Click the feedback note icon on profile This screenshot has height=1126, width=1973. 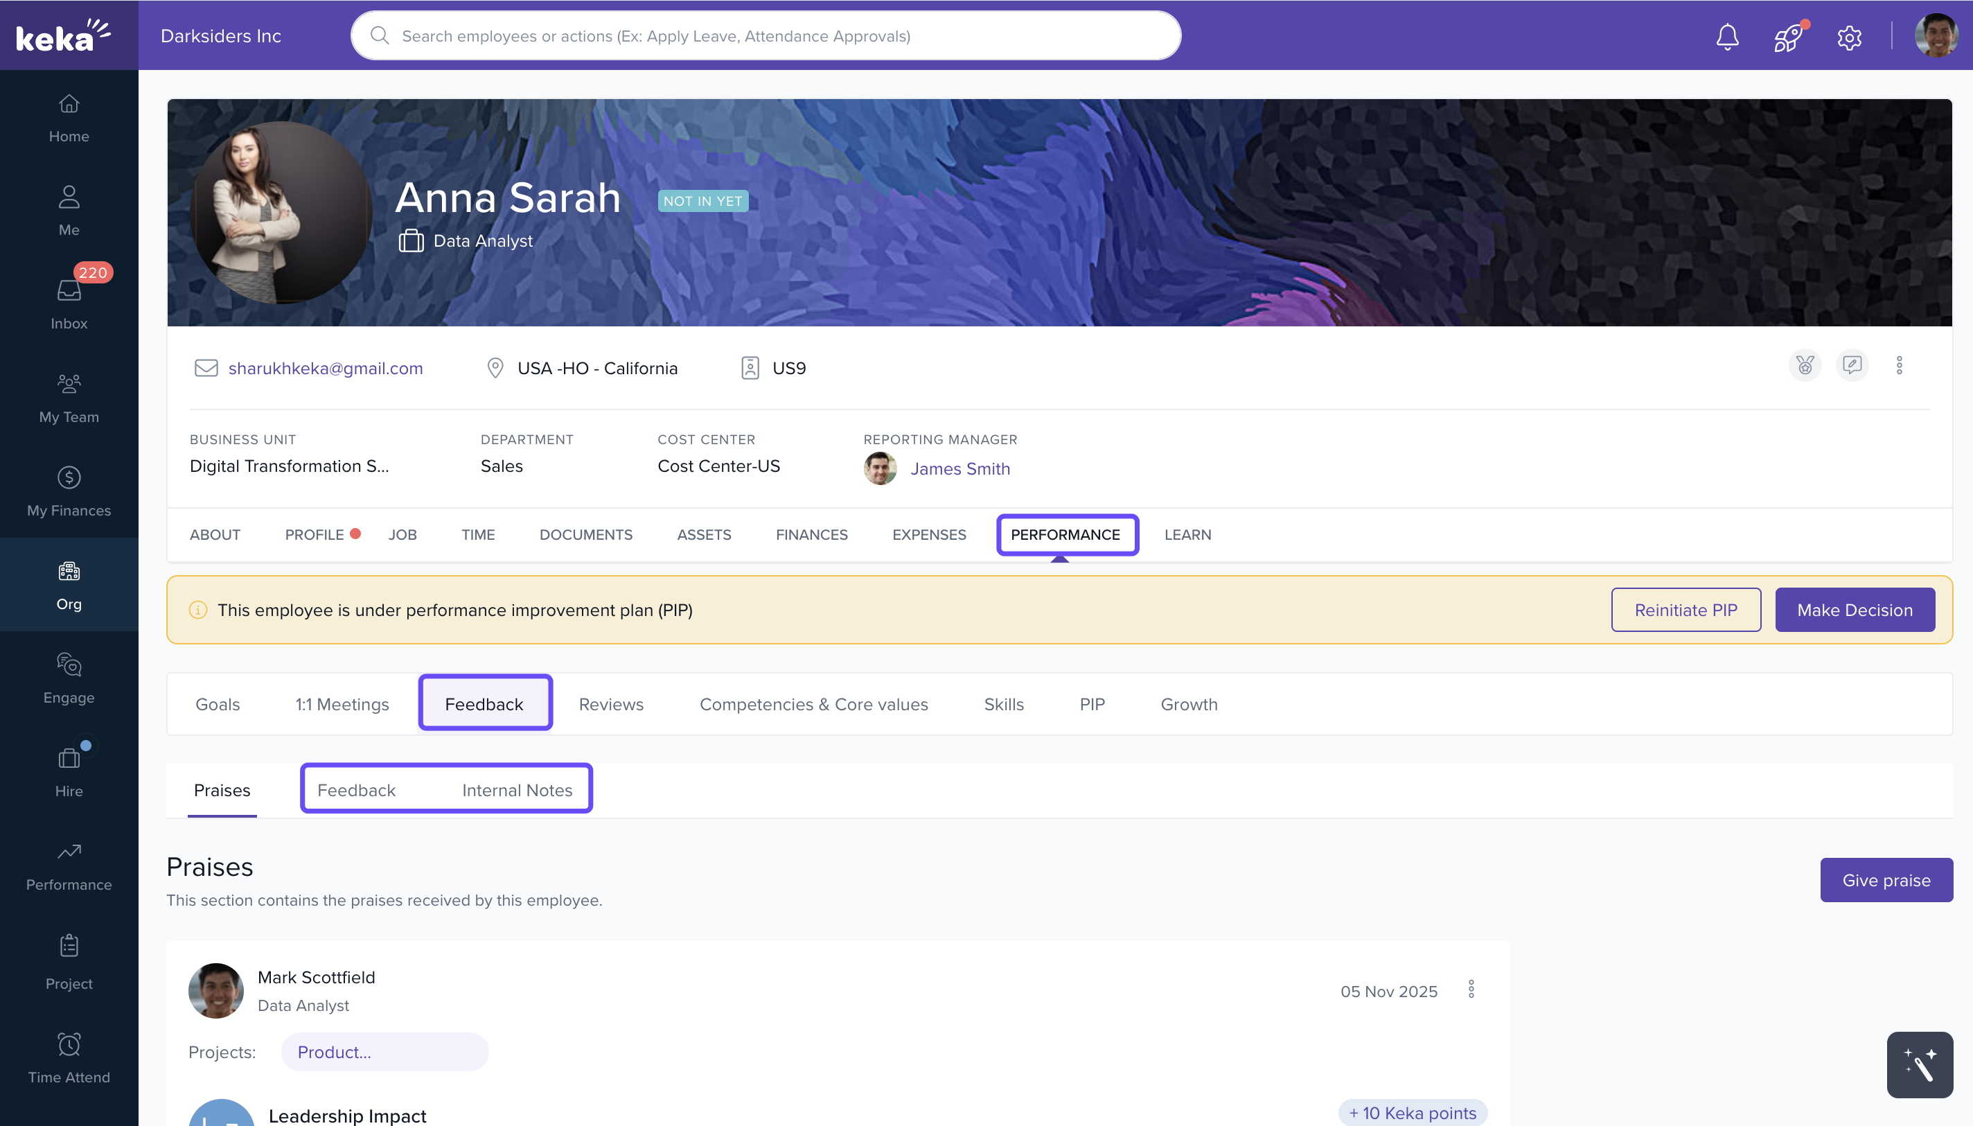click(1852, 365)
